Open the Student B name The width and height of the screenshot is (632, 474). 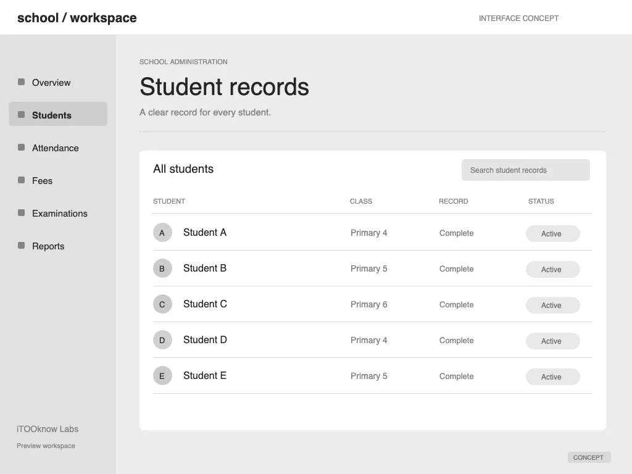click(x=205, y=268)
